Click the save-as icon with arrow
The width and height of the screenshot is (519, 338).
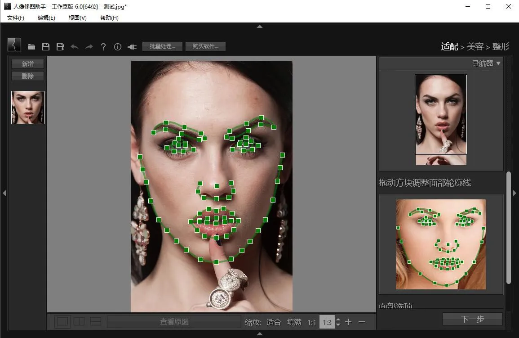60,47
